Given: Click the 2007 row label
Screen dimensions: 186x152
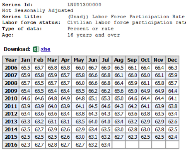Looking at the screenshot, I should point(11,75).
